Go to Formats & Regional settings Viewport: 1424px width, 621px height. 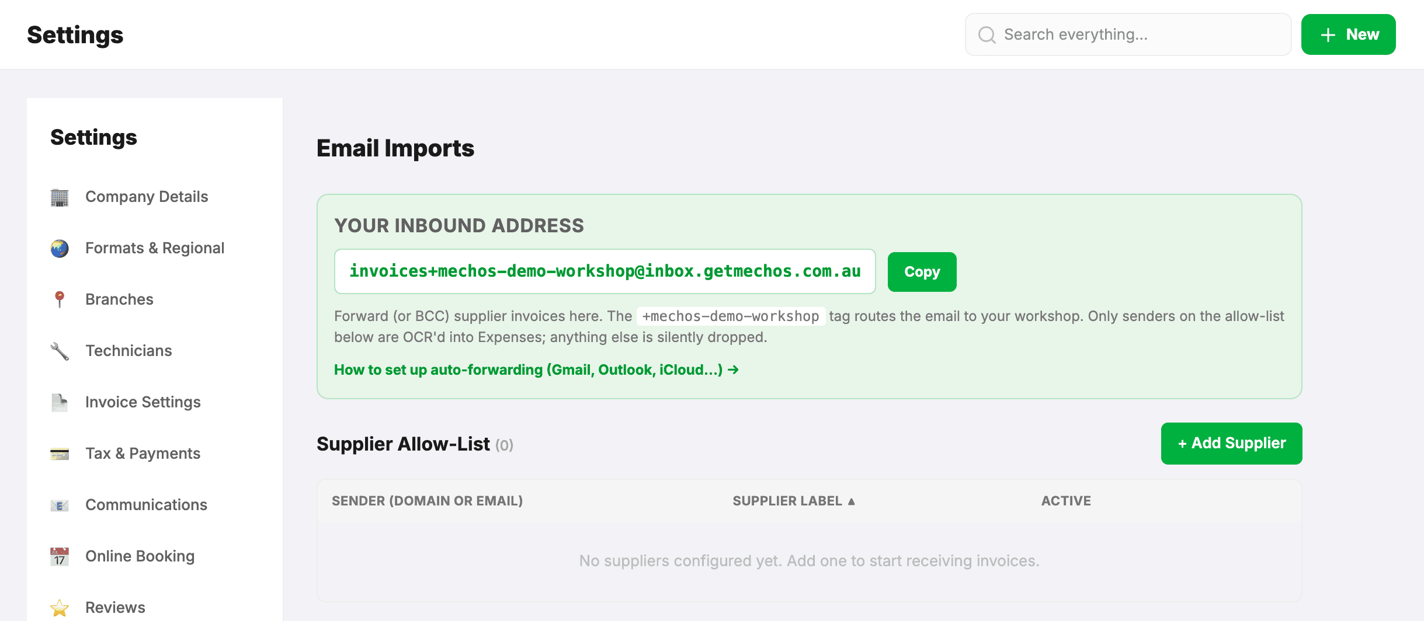(x=155, y=248)
